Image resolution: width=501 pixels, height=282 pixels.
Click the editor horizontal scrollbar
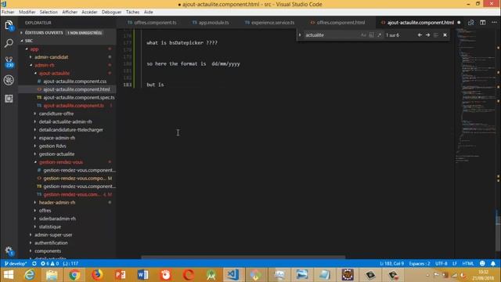click(x=243, y=257)
